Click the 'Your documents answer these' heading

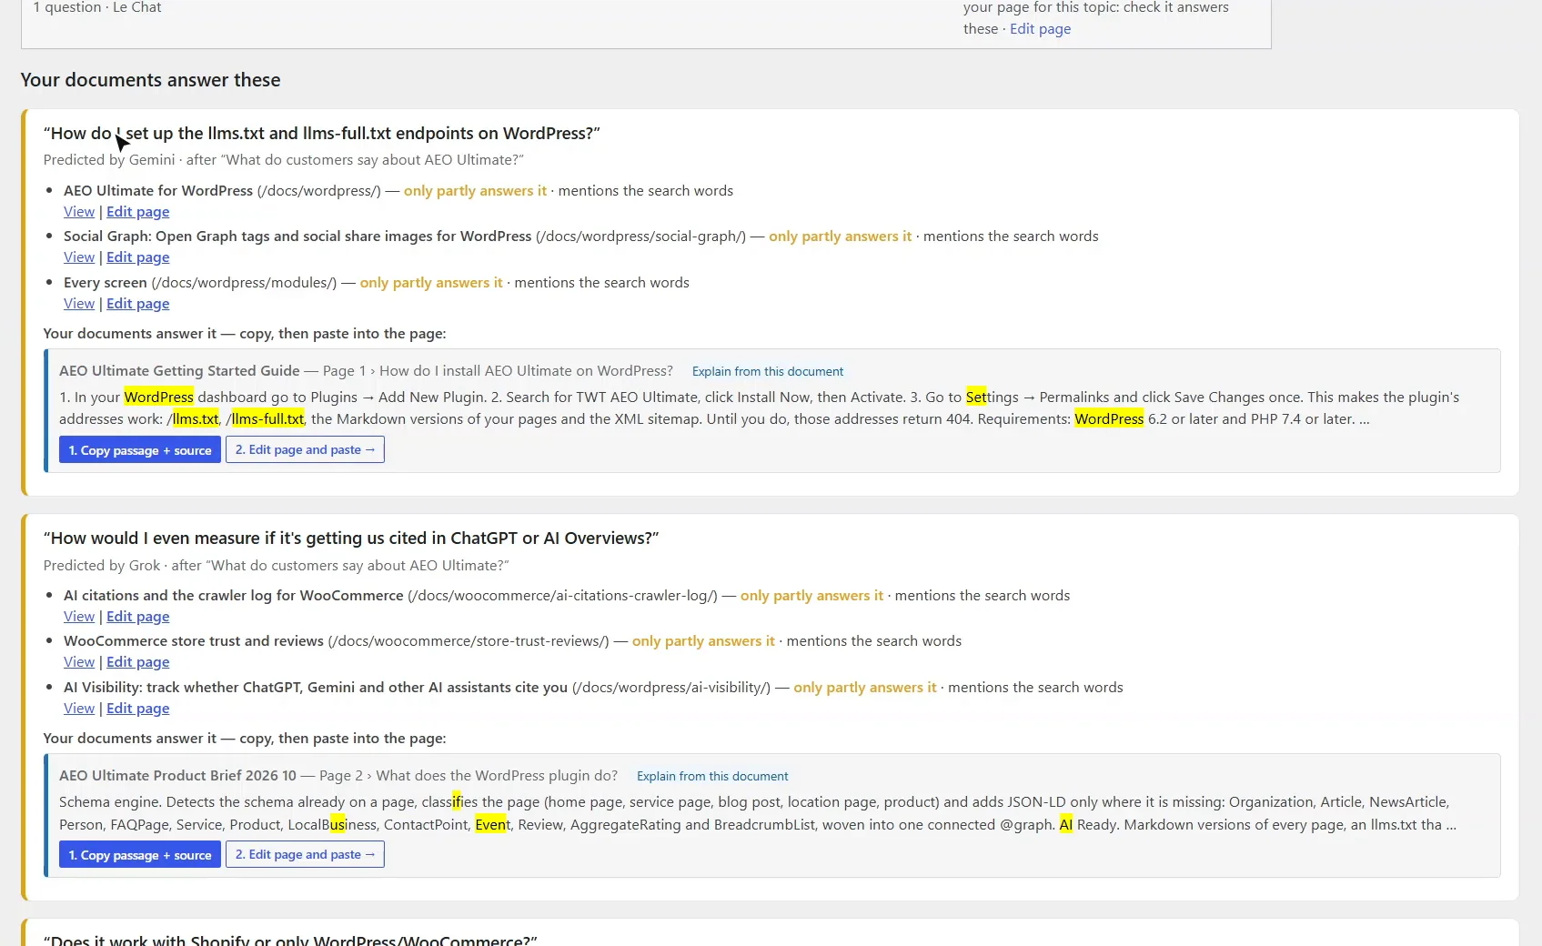click(x=150, y=80)
